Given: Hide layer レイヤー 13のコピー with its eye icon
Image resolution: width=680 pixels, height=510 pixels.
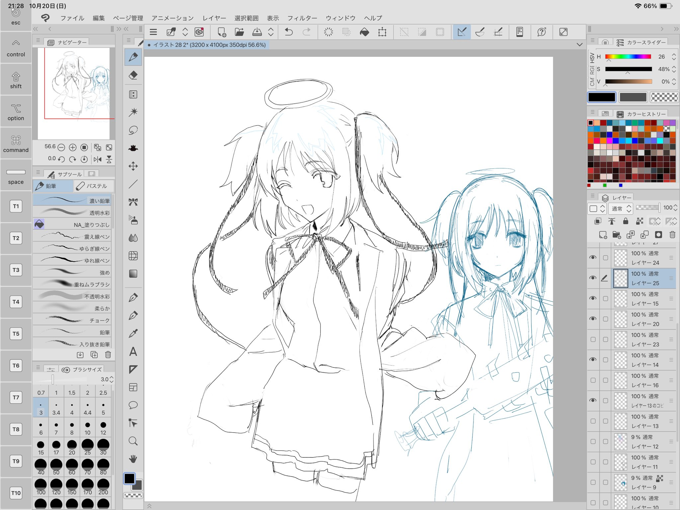Looking at the screenshot, I should coord(593,400).
